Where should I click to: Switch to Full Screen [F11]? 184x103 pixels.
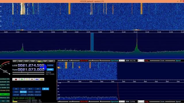click(5, 90)
